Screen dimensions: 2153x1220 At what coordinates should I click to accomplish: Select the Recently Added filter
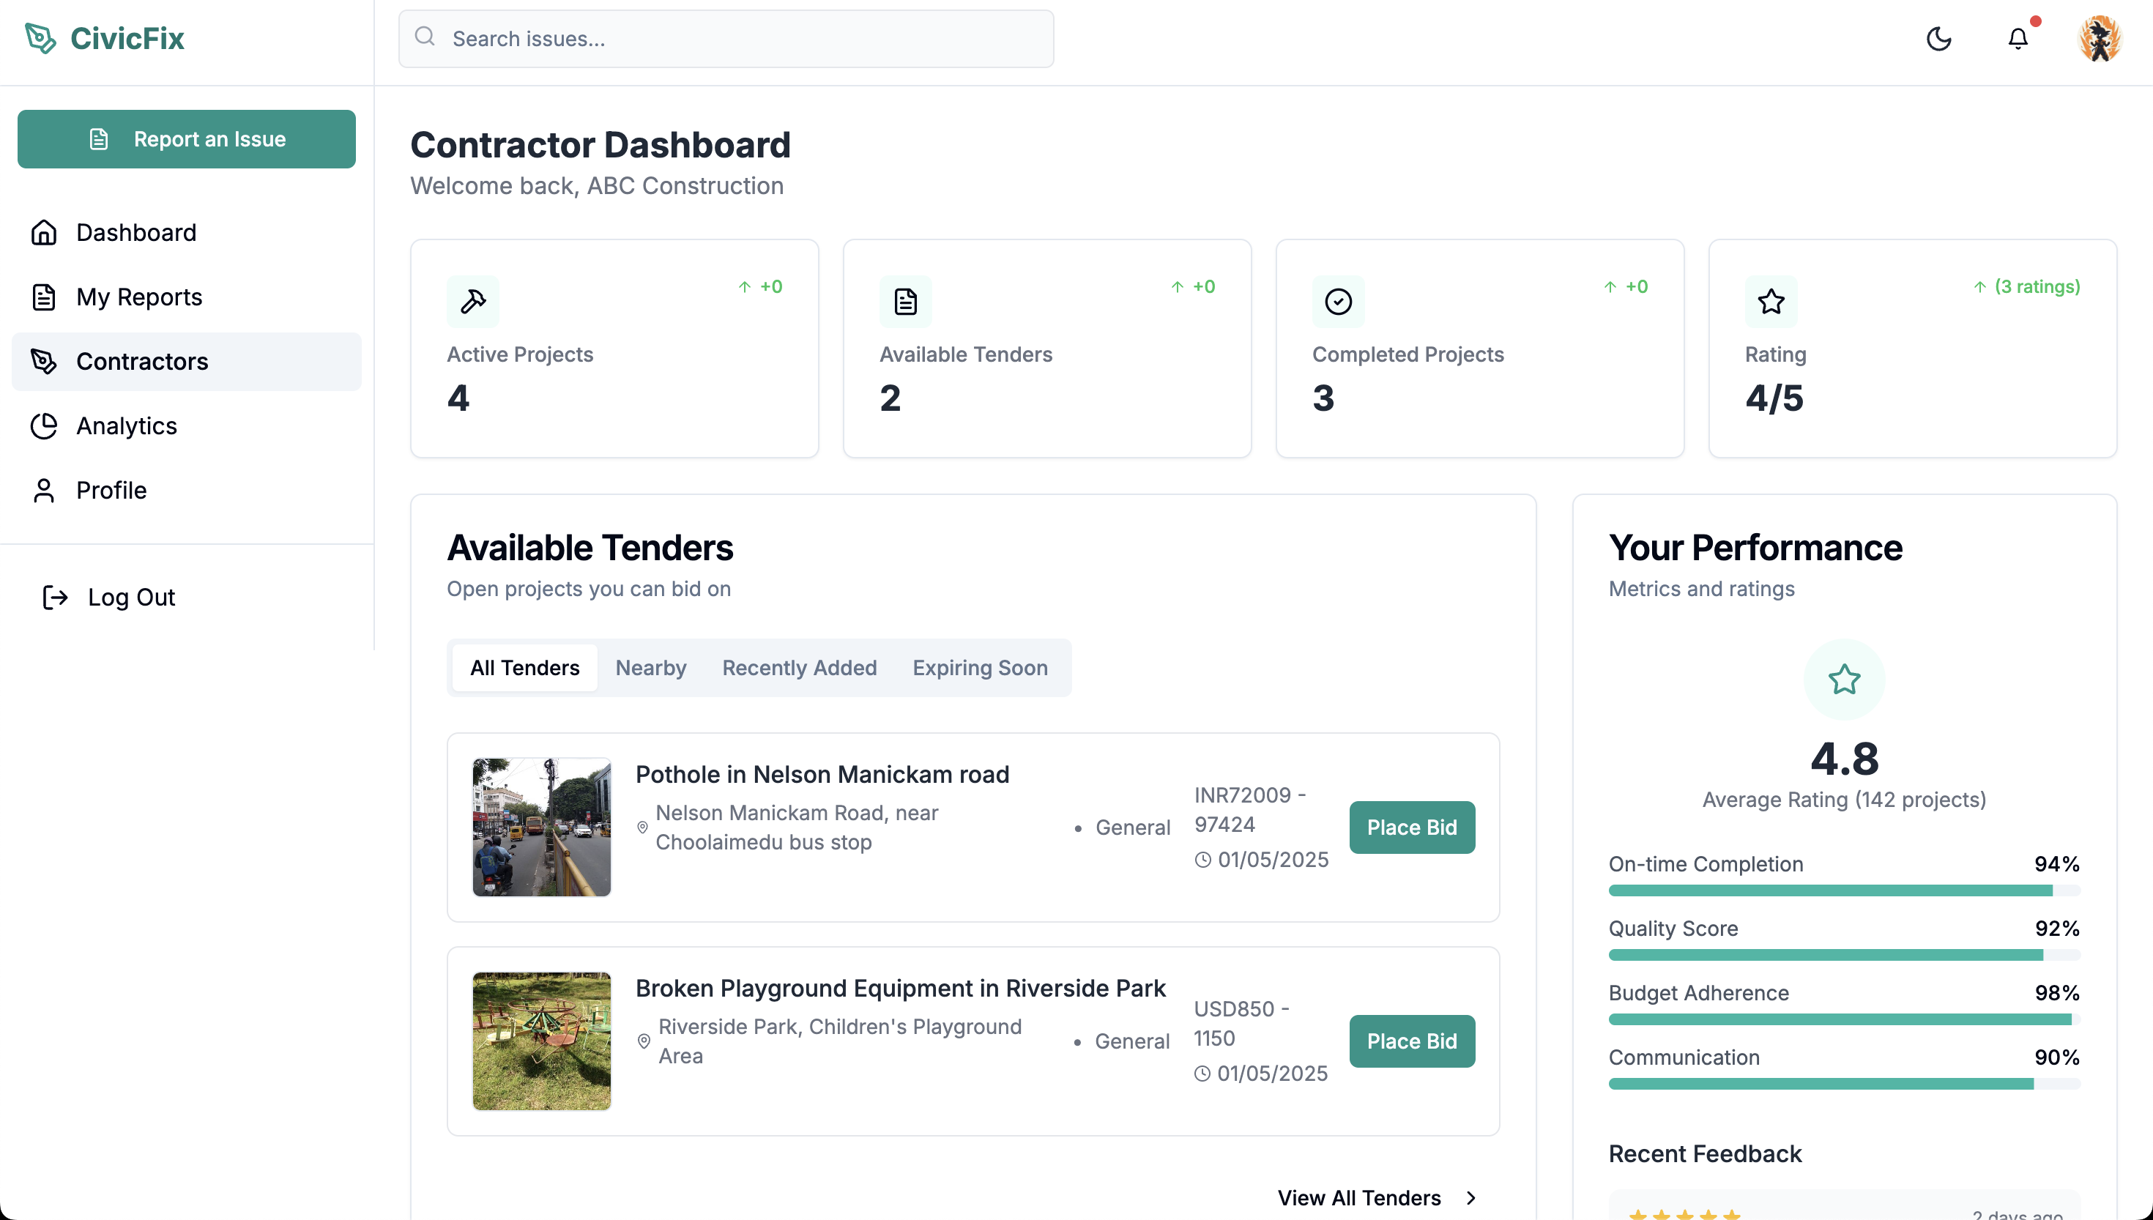pyautogui.click(x=799, y=668)
